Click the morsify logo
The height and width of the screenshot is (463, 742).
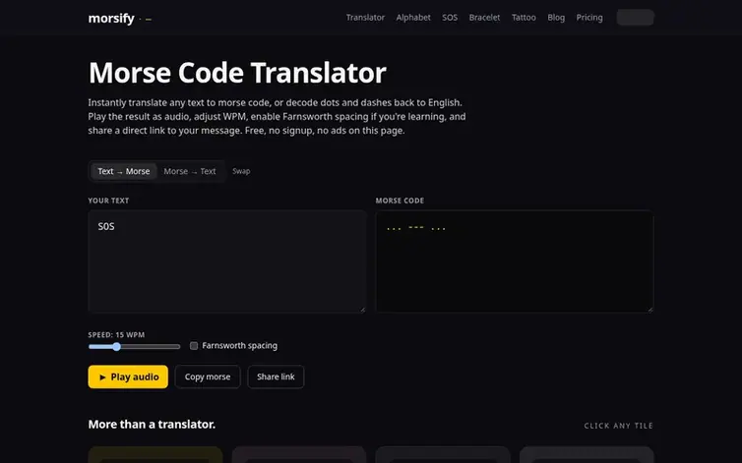(x=120, y=18)
